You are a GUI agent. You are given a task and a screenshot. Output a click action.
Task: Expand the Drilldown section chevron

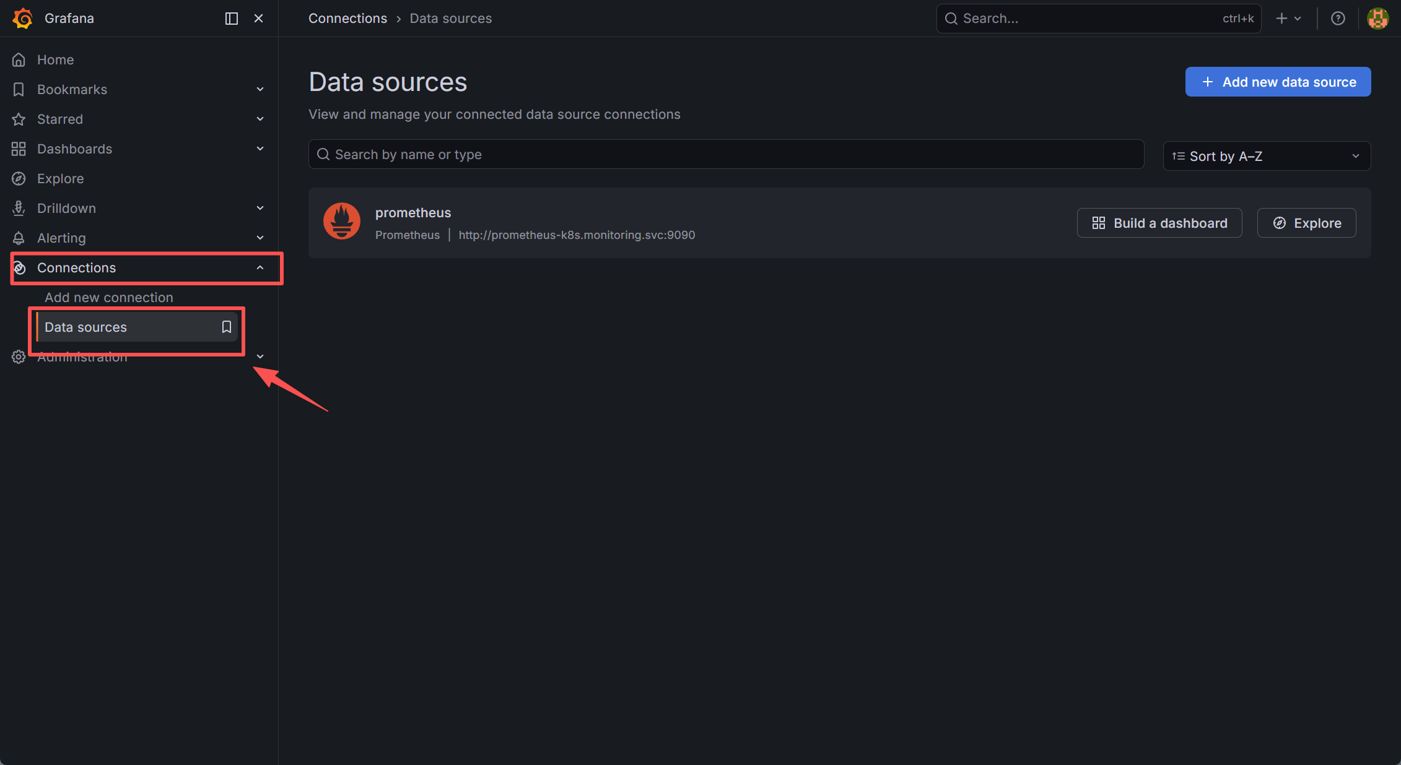(260, 209)
